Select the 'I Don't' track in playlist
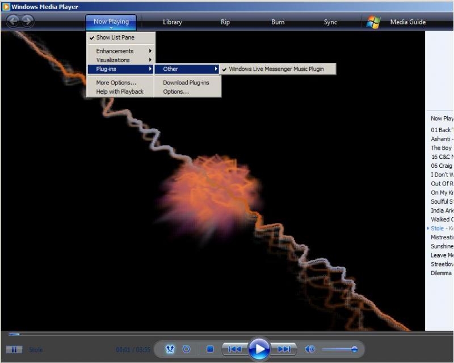Viewport: 454px width, 363px height. pyautogui.click(x=442, y=175)
